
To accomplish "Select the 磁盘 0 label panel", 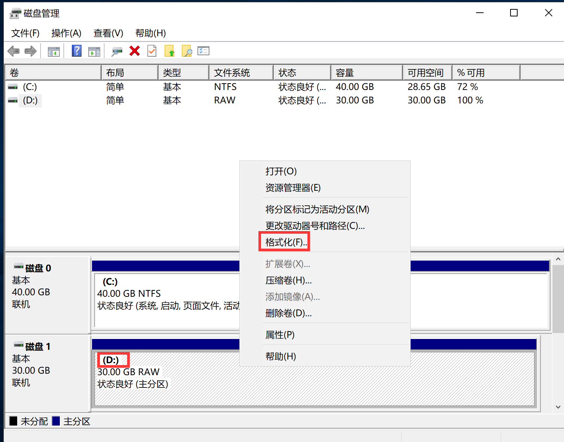I will coord(47,295).
